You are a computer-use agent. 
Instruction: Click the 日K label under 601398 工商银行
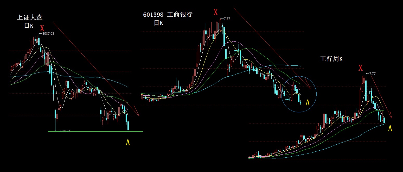158,23
